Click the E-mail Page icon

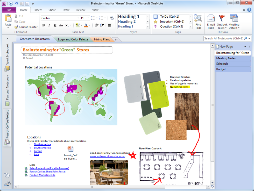click(211, 22)
